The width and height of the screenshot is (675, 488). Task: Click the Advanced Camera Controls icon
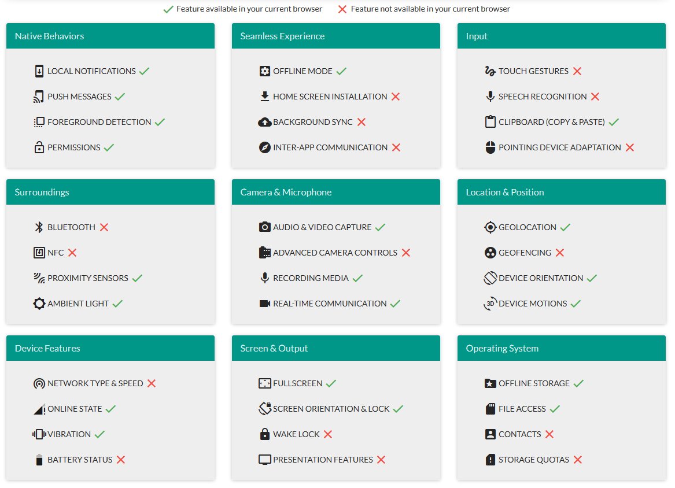pyautogui.click(x=265, y=253)
